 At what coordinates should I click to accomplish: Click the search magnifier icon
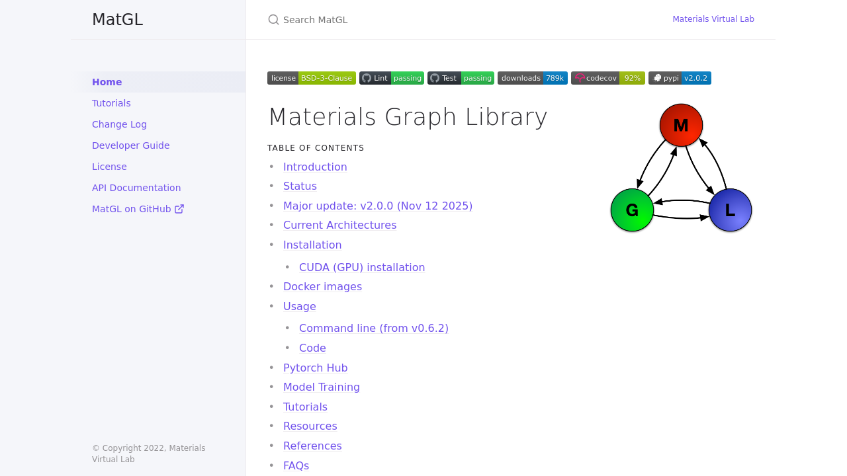click(x=273, y=20)
